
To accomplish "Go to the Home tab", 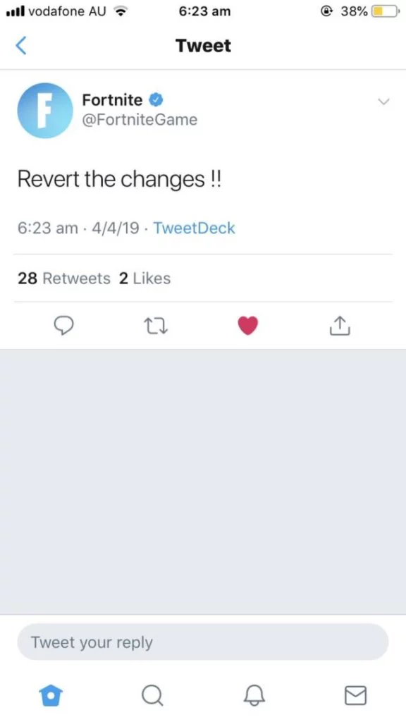I will tap(51, 695).
